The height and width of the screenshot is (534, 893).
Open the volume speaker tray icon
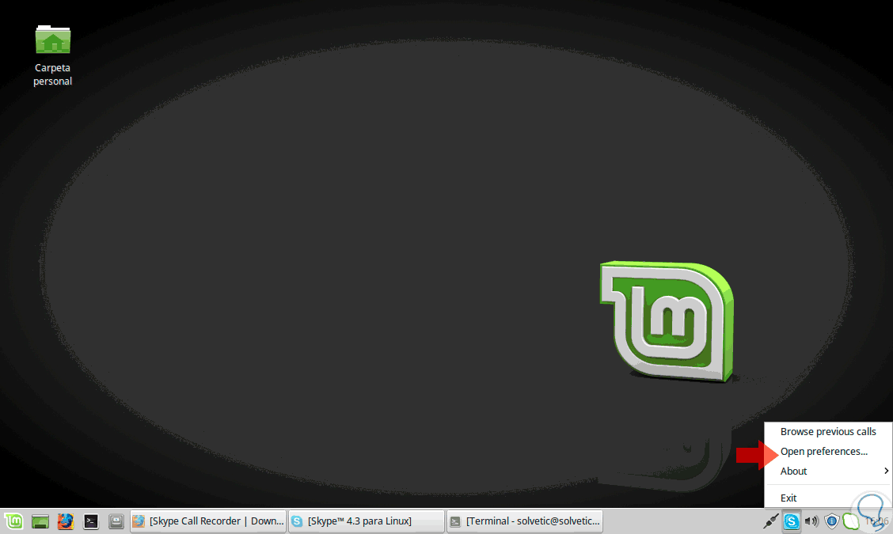[811, 521]
